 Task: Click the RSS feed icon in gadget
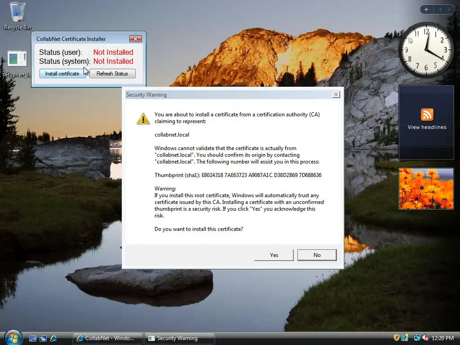(x=427, y=115)
